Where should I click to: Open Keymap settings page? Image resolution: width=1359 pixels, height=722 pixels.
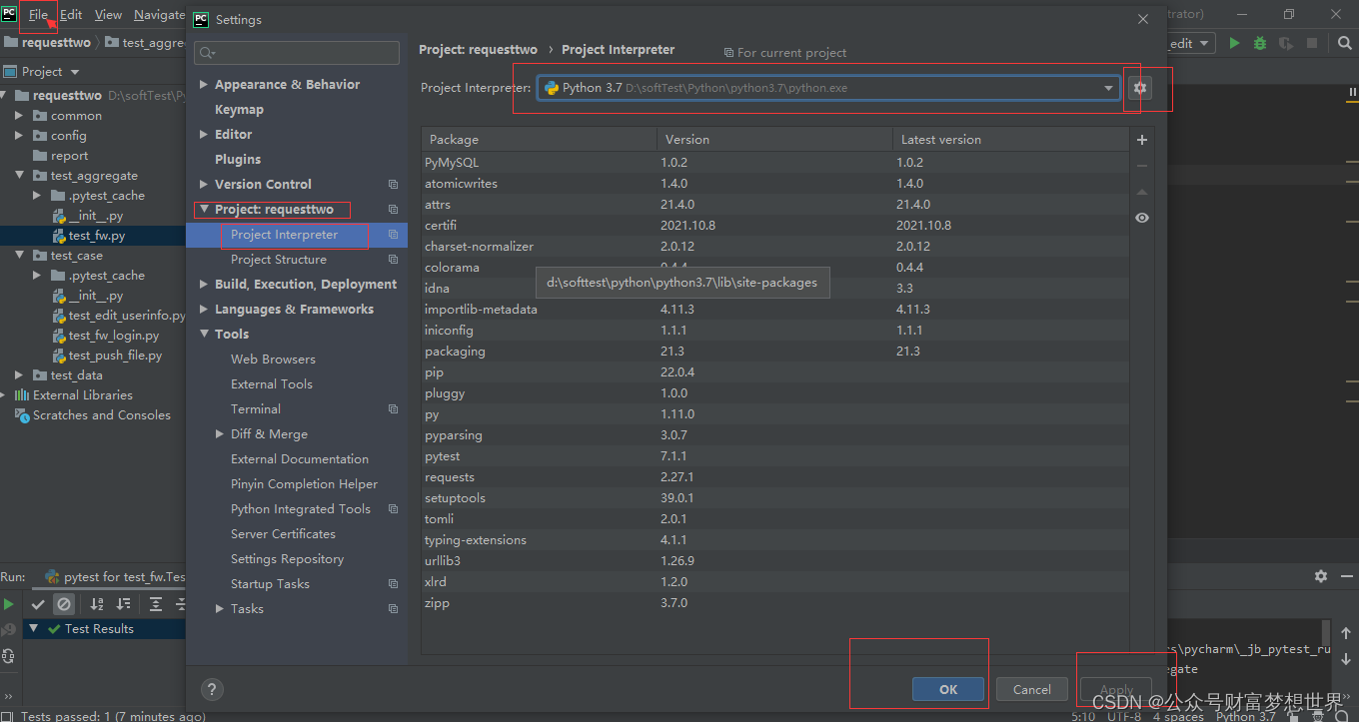239,110
